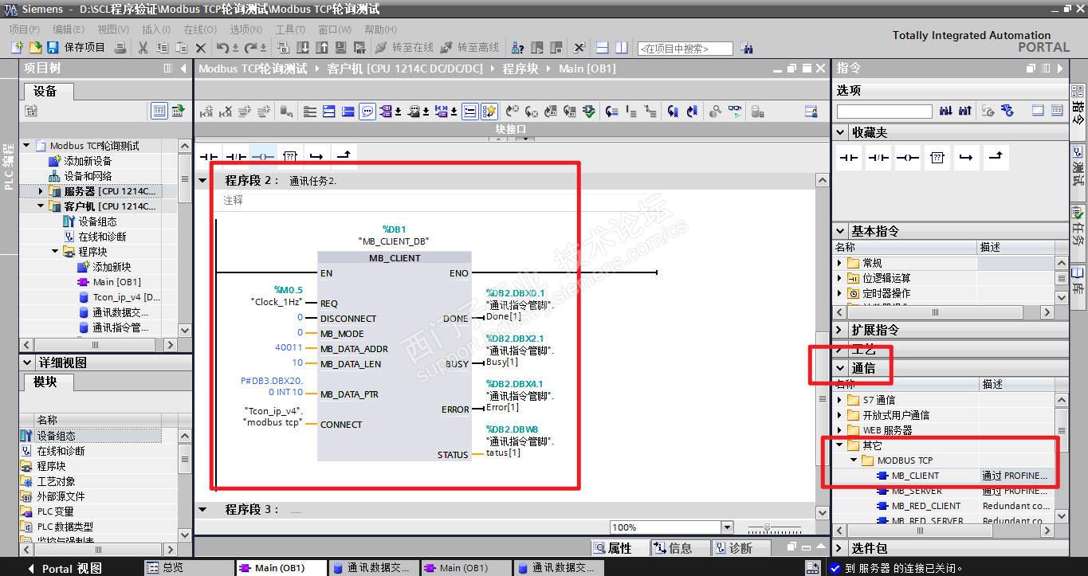The width and height of the screenshot is (1088, 576).
Task: Click the upload from device icon
Action: 323,48
